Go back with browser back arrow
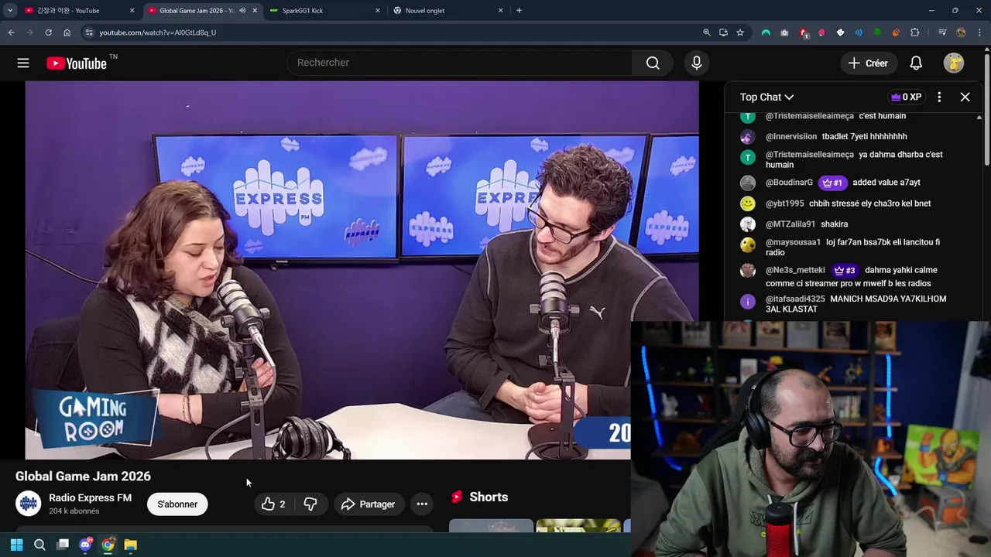The image size is (991, 557). click(11, 32)
